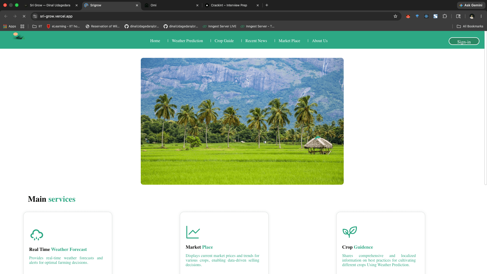
Task: Open first dinalUdagedara/cr... GitHub bookmark
Action: pyautogui.click(x=142, y=26)
